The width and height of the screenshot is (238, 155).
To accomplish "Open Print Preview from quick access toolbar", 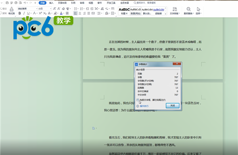I will point(20,3).
